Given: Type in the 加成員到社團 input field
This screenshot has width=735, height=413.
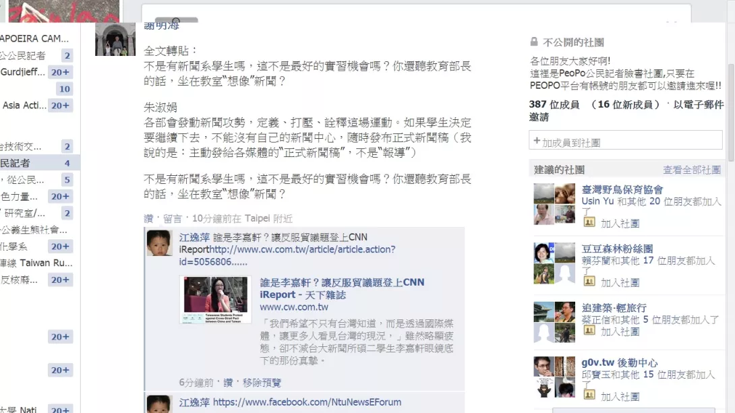Looking at the screenshot, I should click(x=625, y=141).
